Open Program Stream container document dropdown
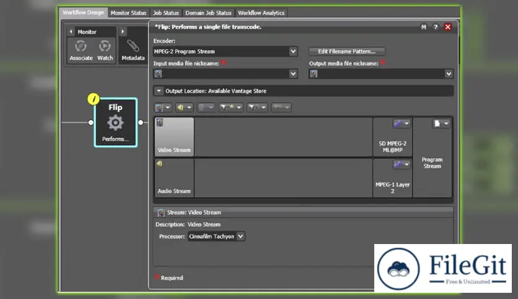518x299 pixels. (441, 124)
